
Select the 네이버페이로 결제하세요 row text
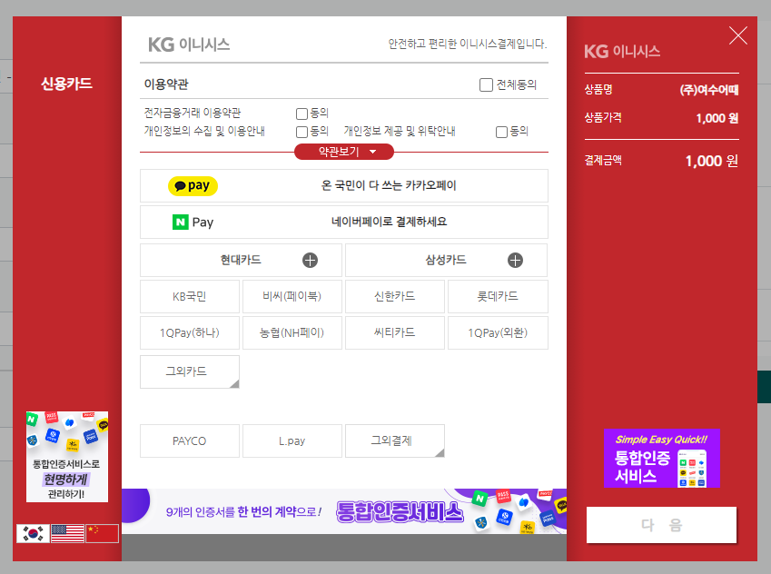point(389,222)
